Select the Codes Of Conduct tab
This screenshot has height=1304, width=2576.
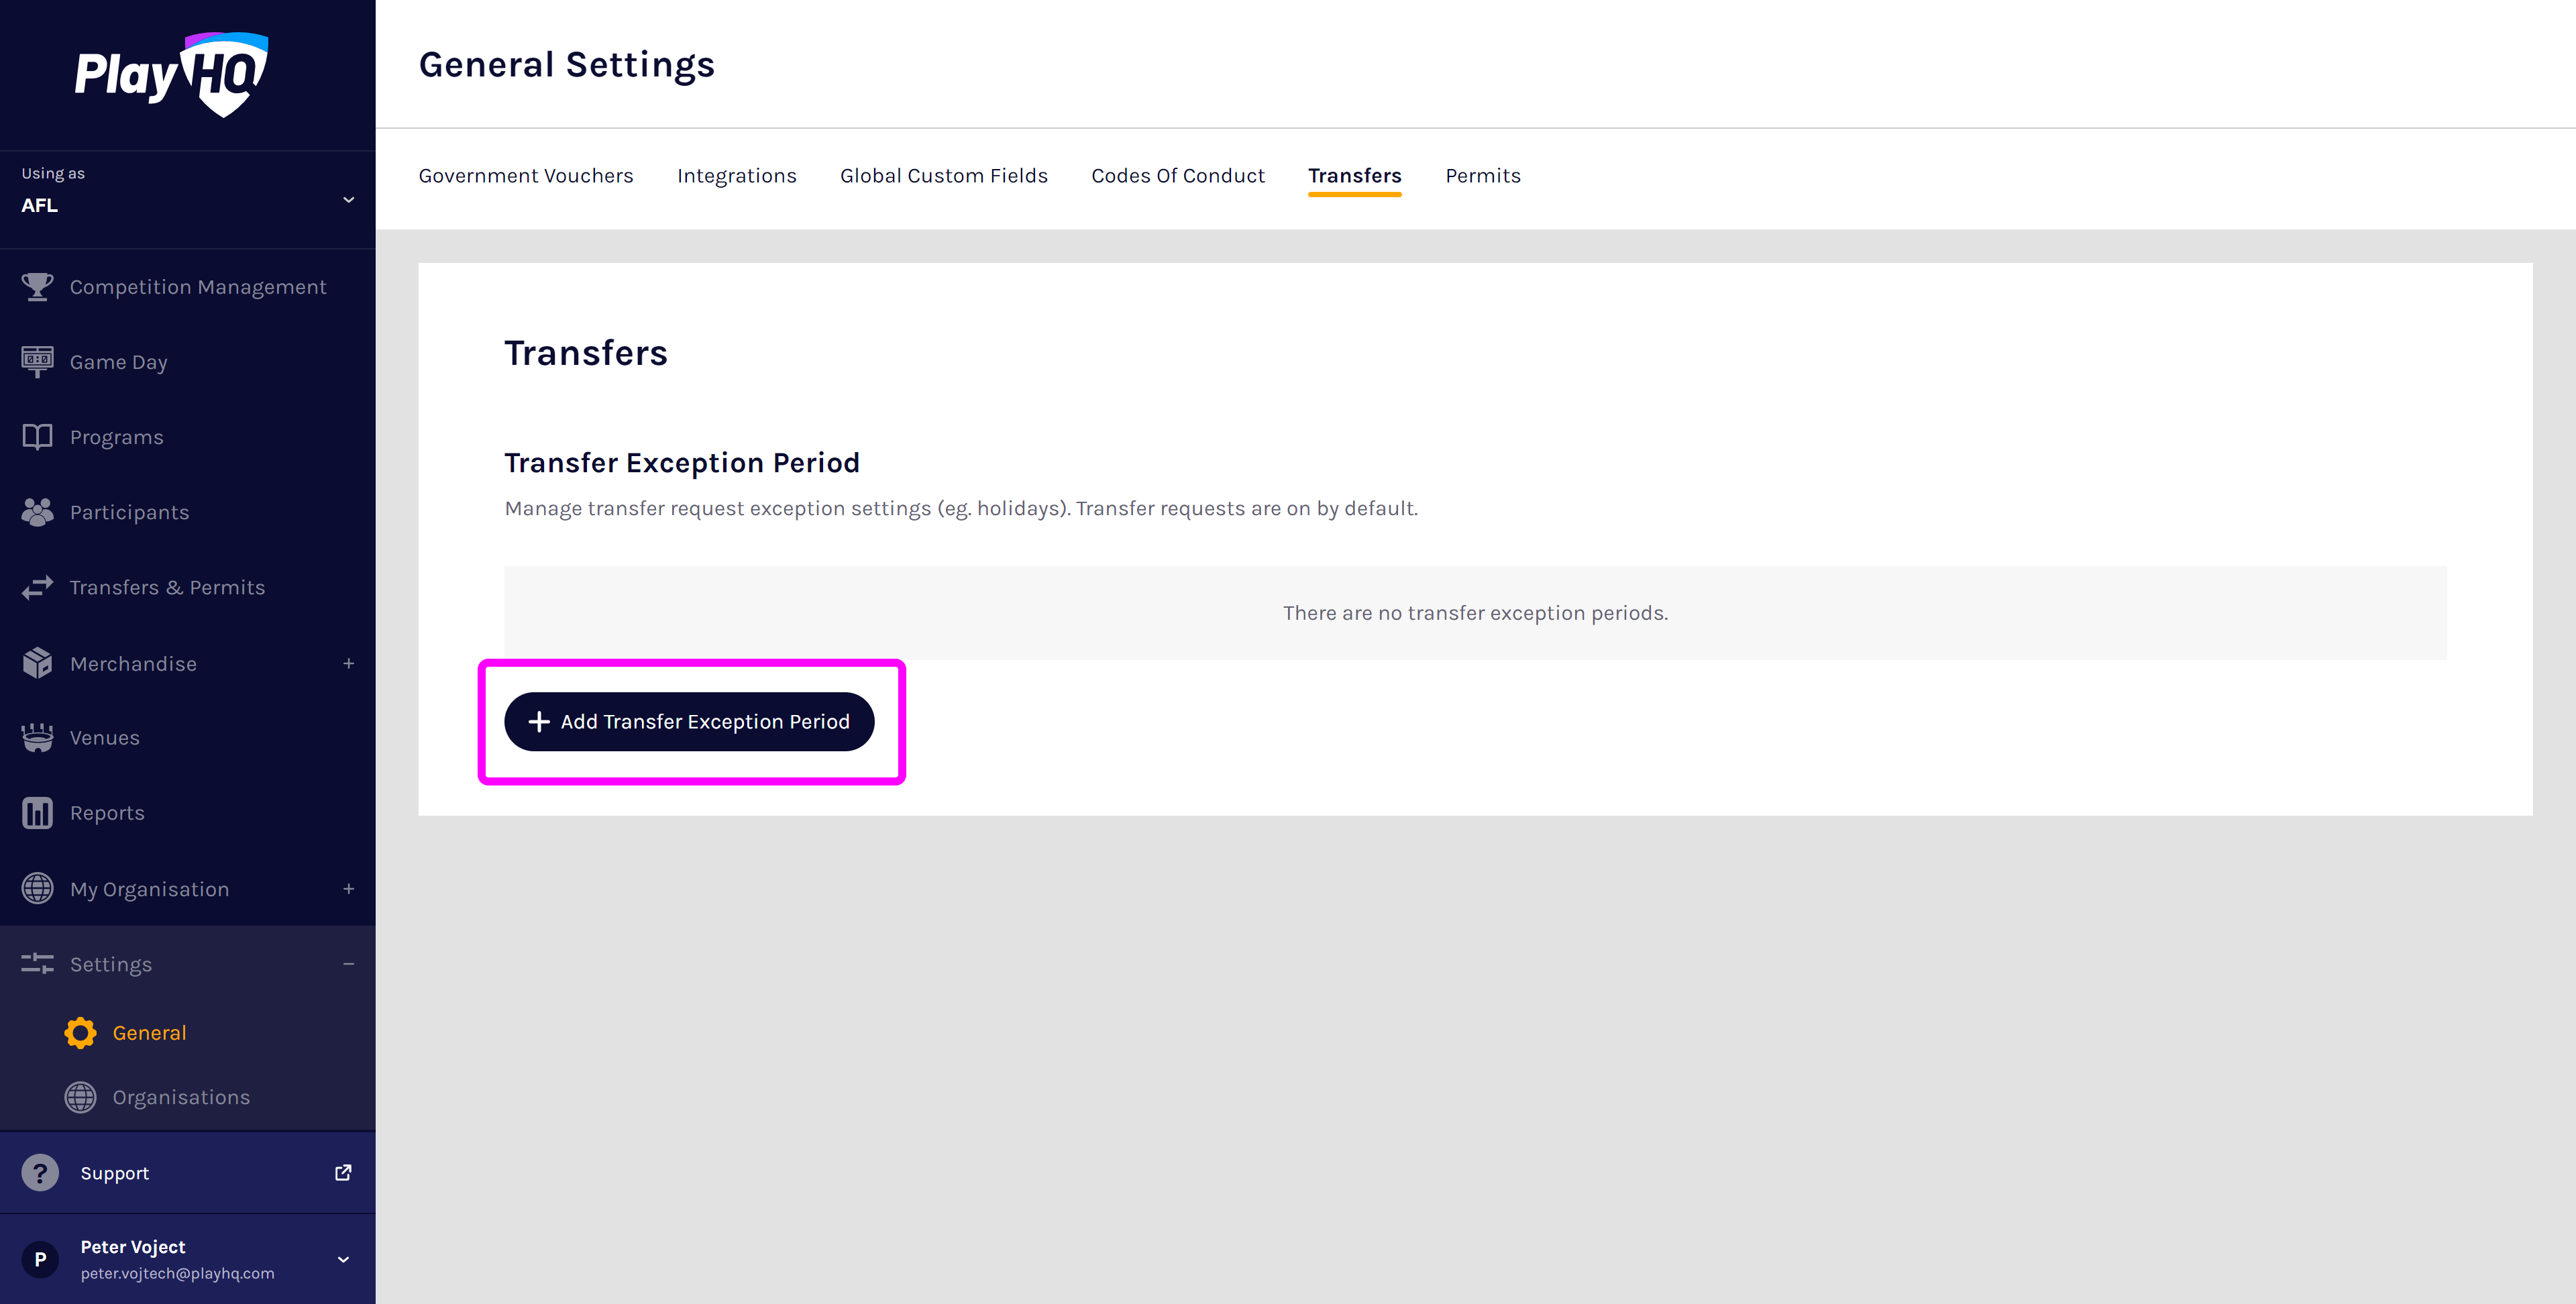pos(1177,176)
